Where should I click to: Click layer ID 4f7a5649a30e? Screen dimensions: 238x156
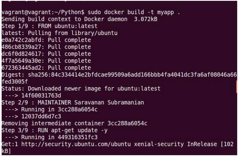pyautogui.click(x=21, y=61)
